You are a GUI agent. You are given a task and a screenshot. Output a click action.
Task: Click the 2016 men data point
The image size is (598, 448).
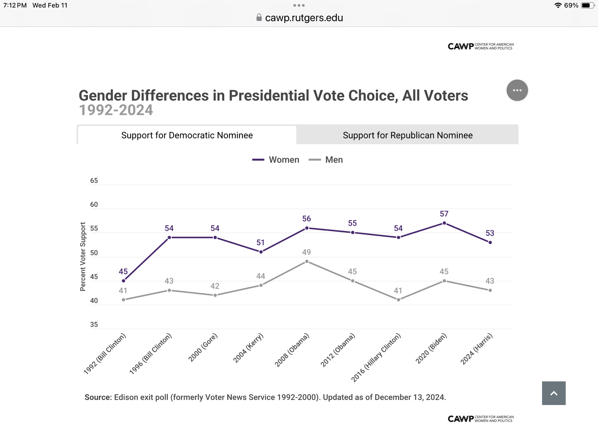(x=398, y=300)
